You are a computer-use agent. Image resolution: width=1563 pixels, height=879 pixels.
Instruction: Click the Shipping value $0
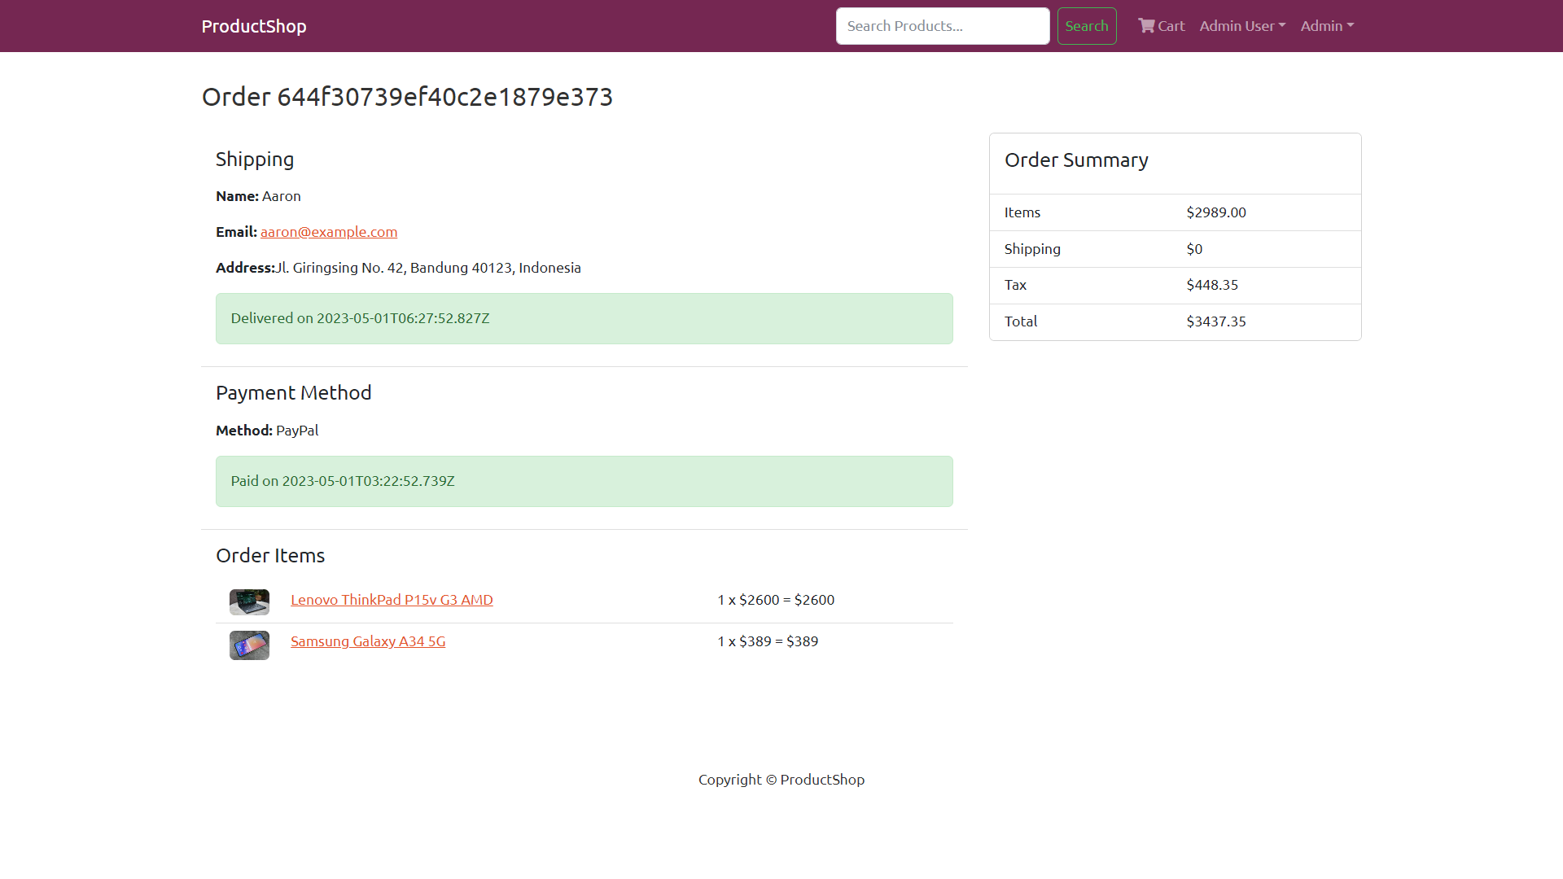1194,249
